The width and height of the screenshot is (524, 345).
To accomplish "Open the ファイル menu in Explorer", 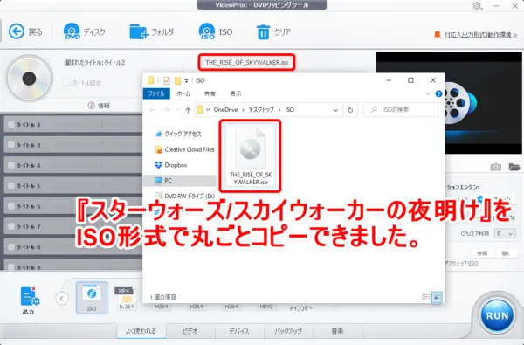I will coord(156,93).
